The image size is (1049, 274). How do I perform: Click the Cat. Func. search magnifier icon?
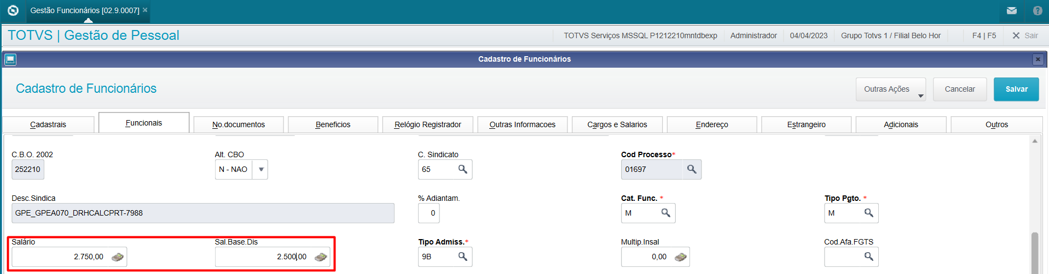(665, 213)
